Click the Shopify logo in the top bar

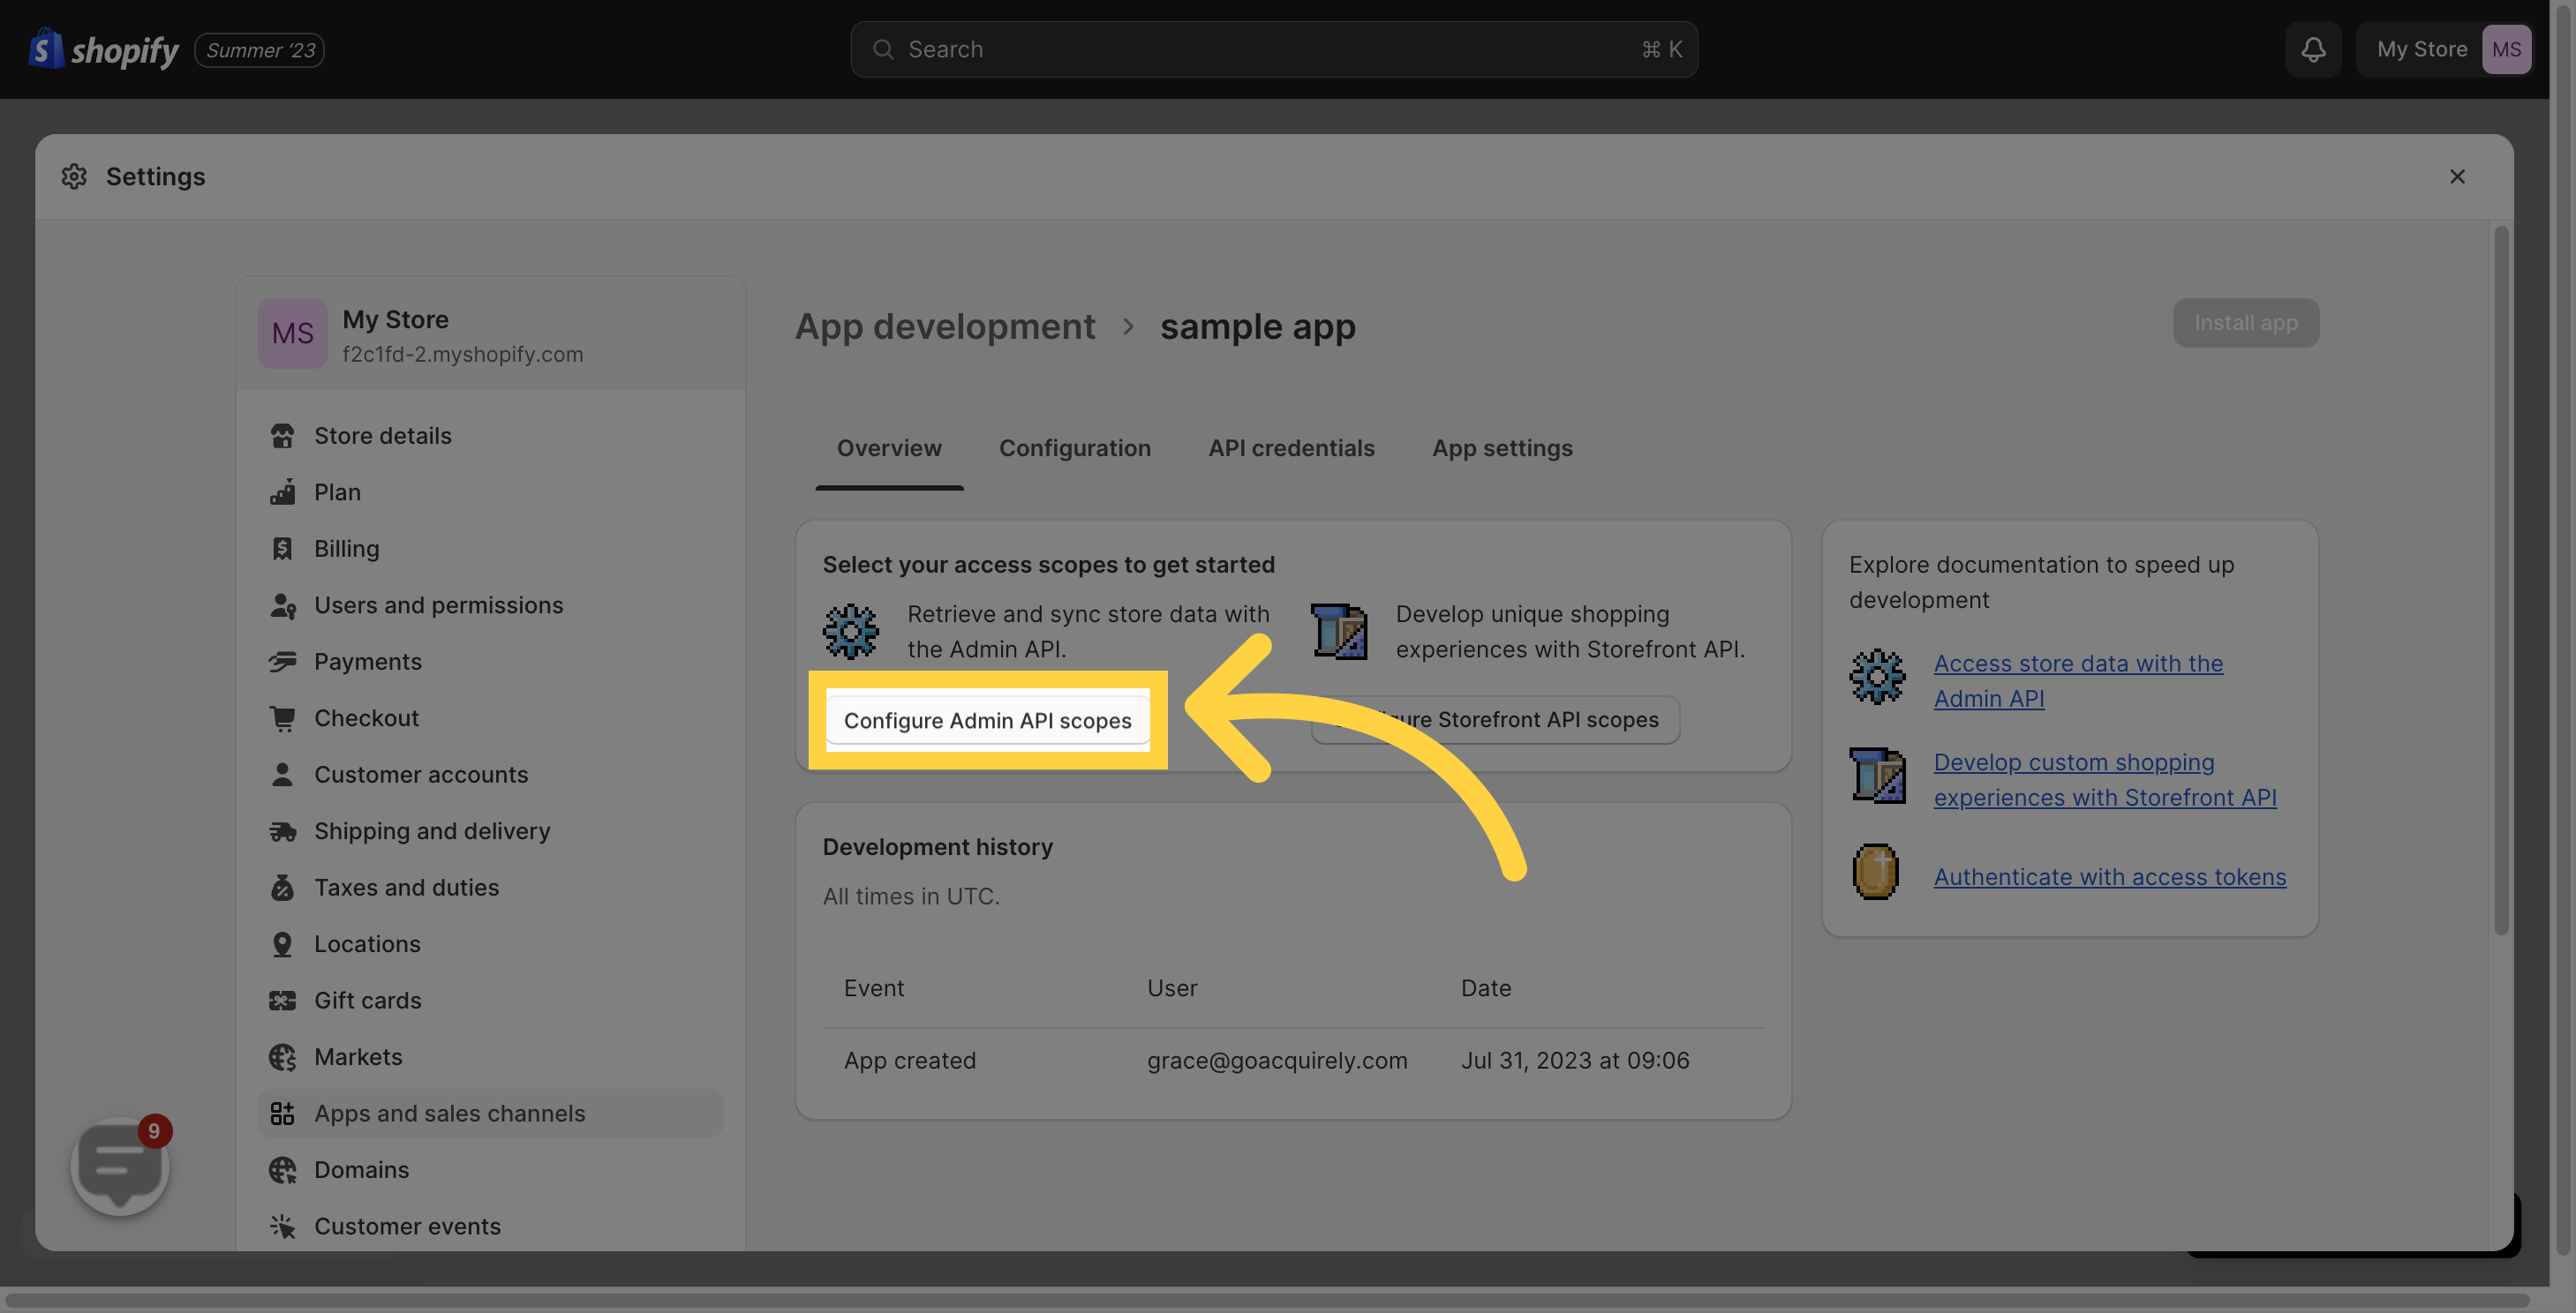coord(104,49)
